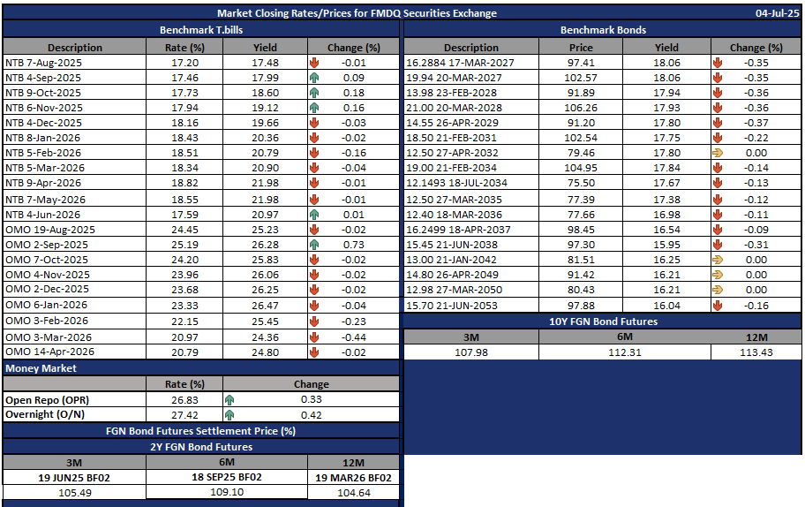Click red down arrow in NTB 7-Aug-2025 row
The height and width of the screenshot is (507, 805).
[314, 63]
